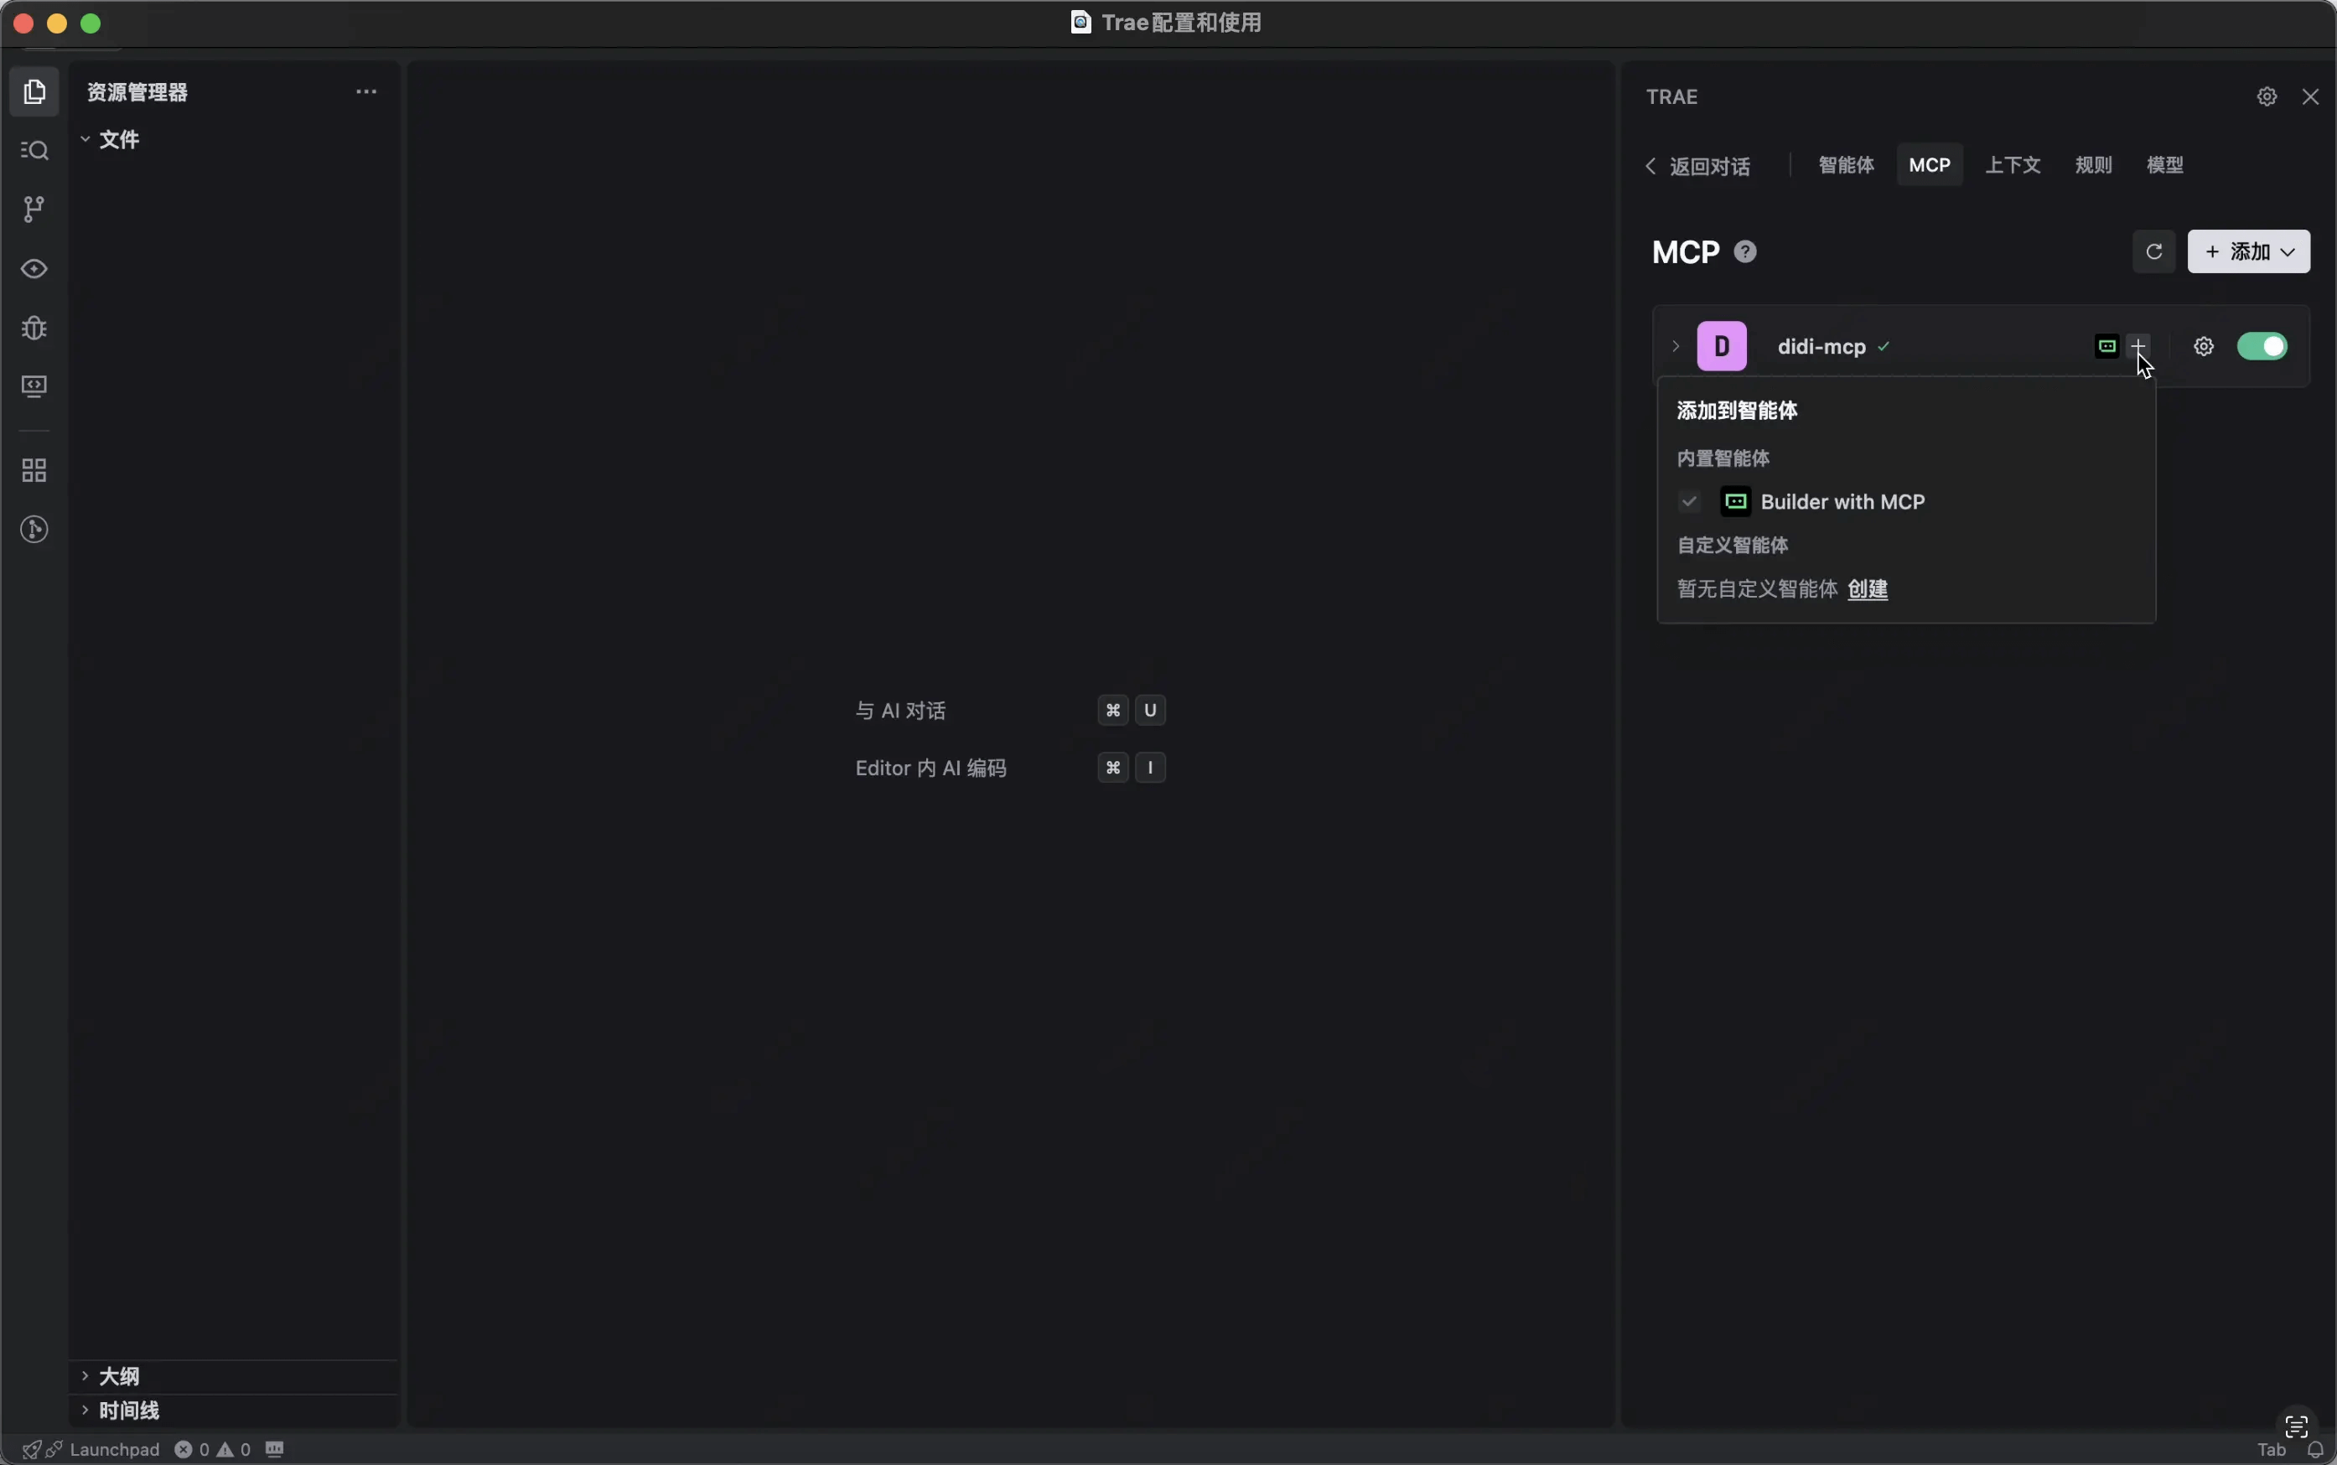
Task: Disable the didi-mcp toggle switch
Action: [2262, 347]
